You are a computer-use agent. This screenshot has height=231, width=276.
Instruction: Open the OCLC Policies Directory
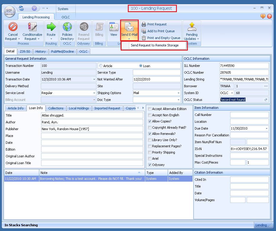coord(67,27)
